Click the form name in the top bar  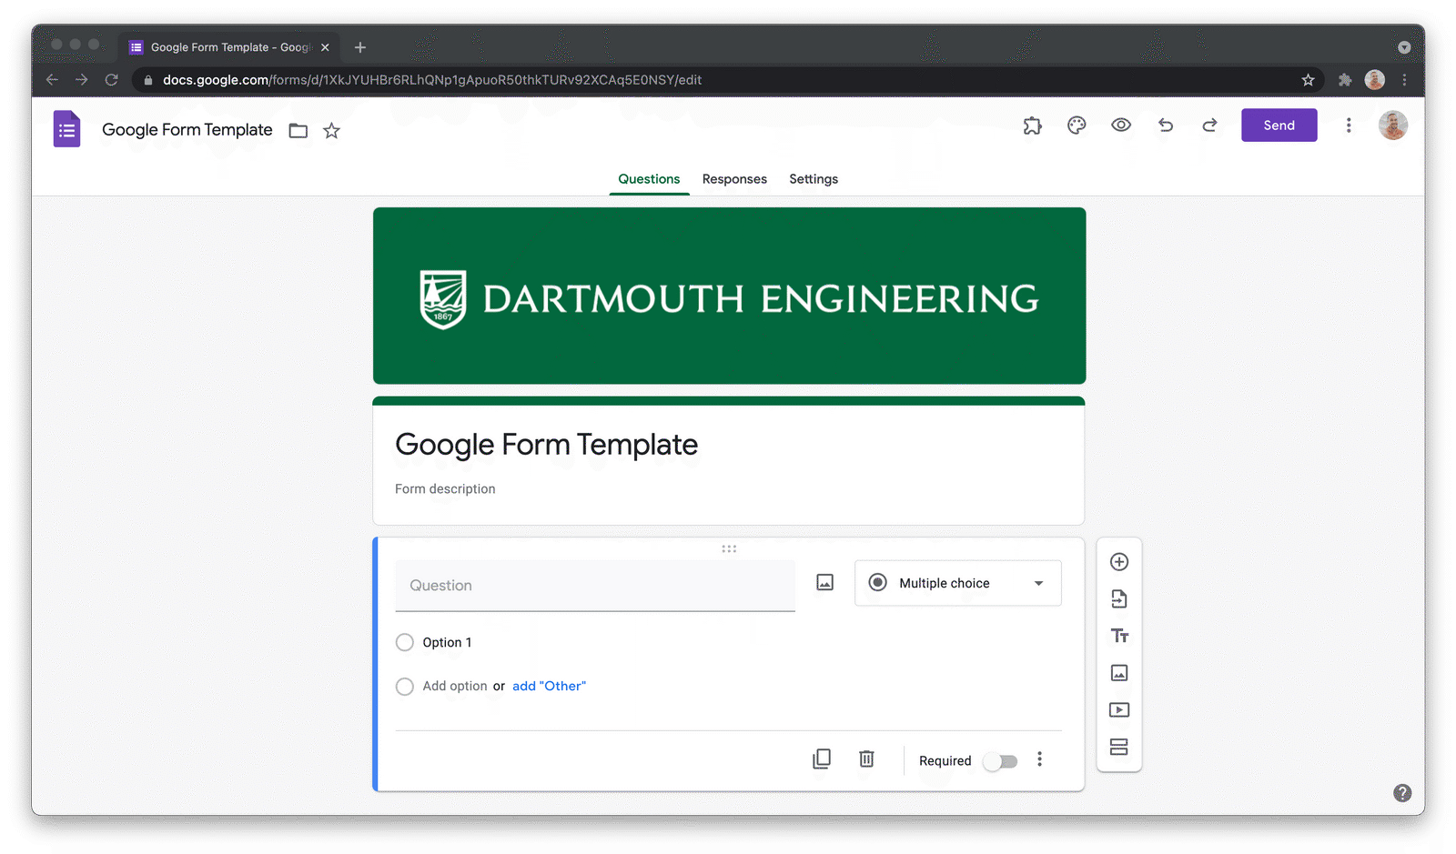(x=187, y=130)
